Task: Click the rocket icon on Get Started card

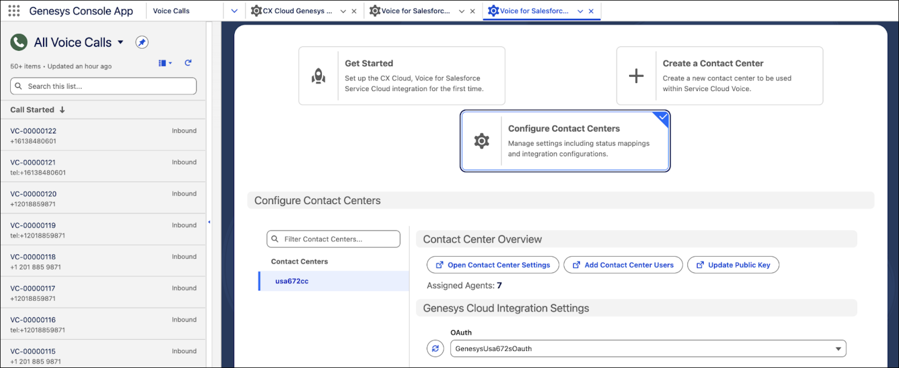Action: click(318, 76)
